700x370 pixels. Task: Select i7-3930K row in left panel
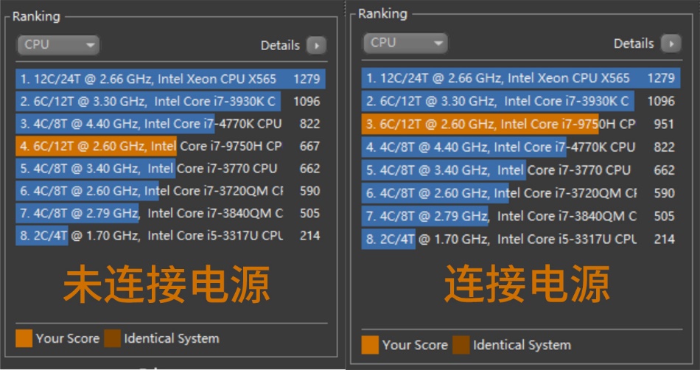(x=170, y=101)
